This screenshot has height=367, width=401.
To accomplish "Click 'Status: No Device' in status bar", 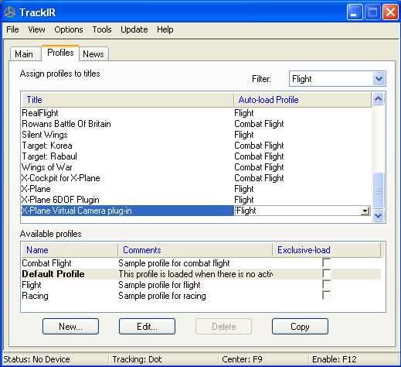I will pos(37,359).
